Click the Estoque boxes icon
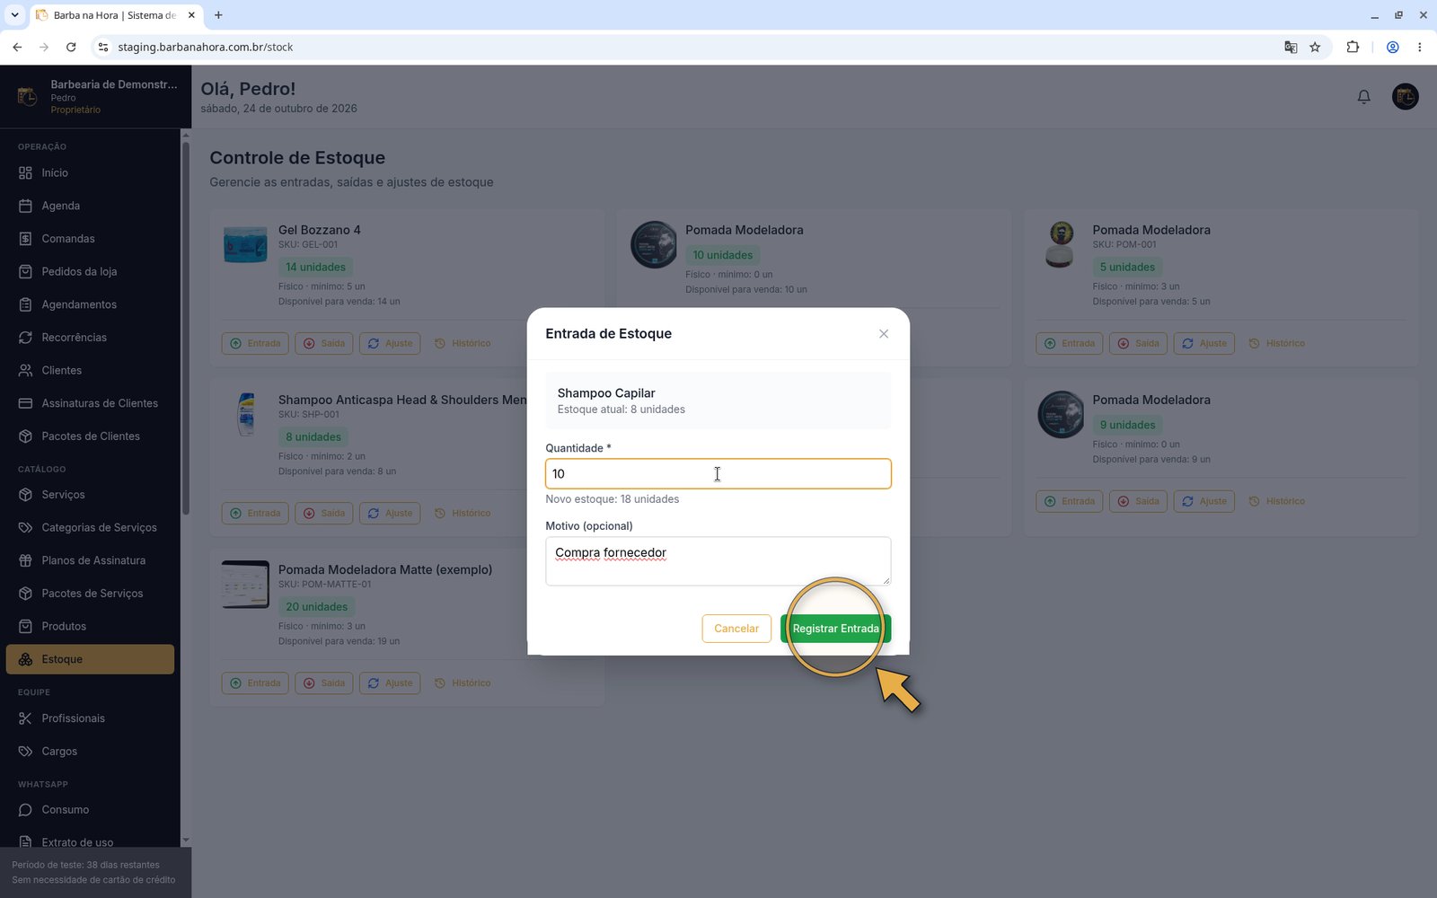This screenshot has height=898, width=1437. (25, 659)
